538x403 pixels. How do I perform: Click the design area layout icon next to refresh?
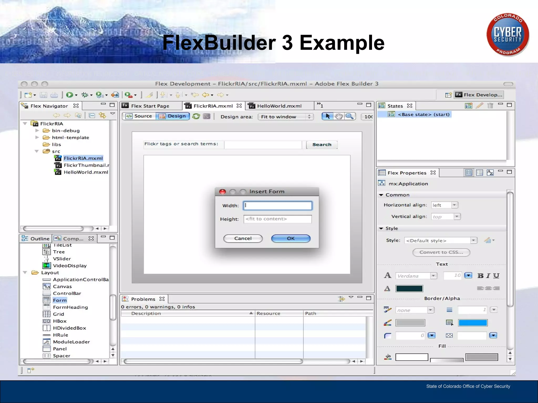coord(207,116)
